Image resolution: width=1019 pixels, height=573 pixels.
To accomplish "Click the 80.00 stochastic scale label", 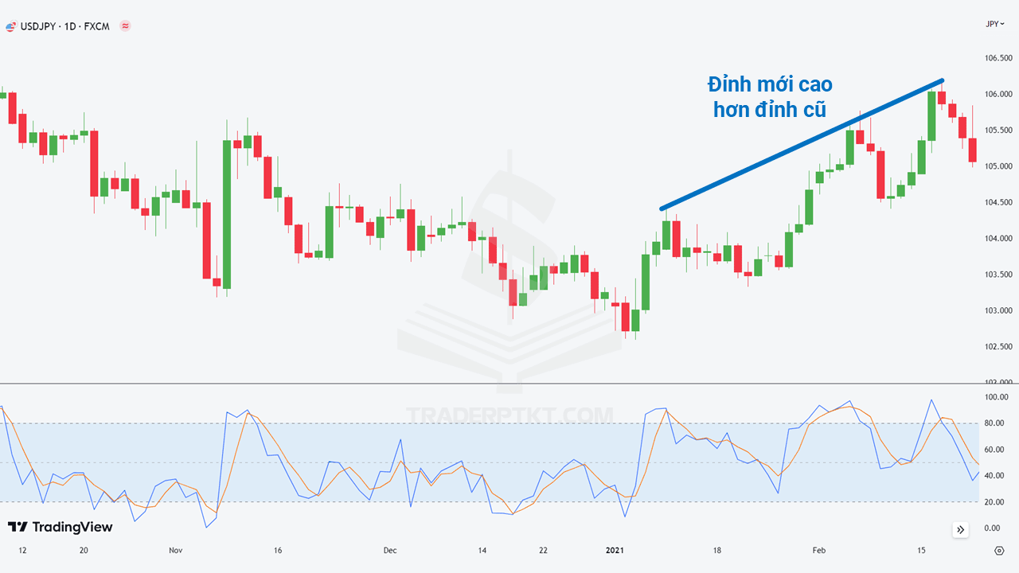I will (x=995, y=423).
